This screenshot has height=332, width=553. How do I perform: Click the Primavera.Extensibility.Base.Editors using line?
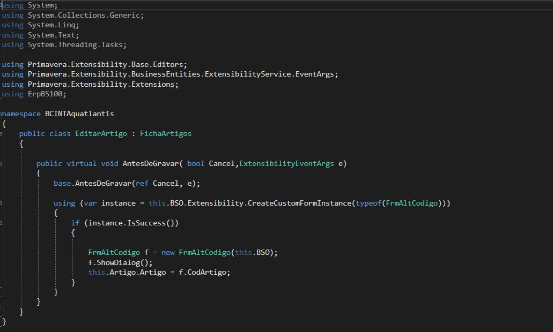click(107, 65)
